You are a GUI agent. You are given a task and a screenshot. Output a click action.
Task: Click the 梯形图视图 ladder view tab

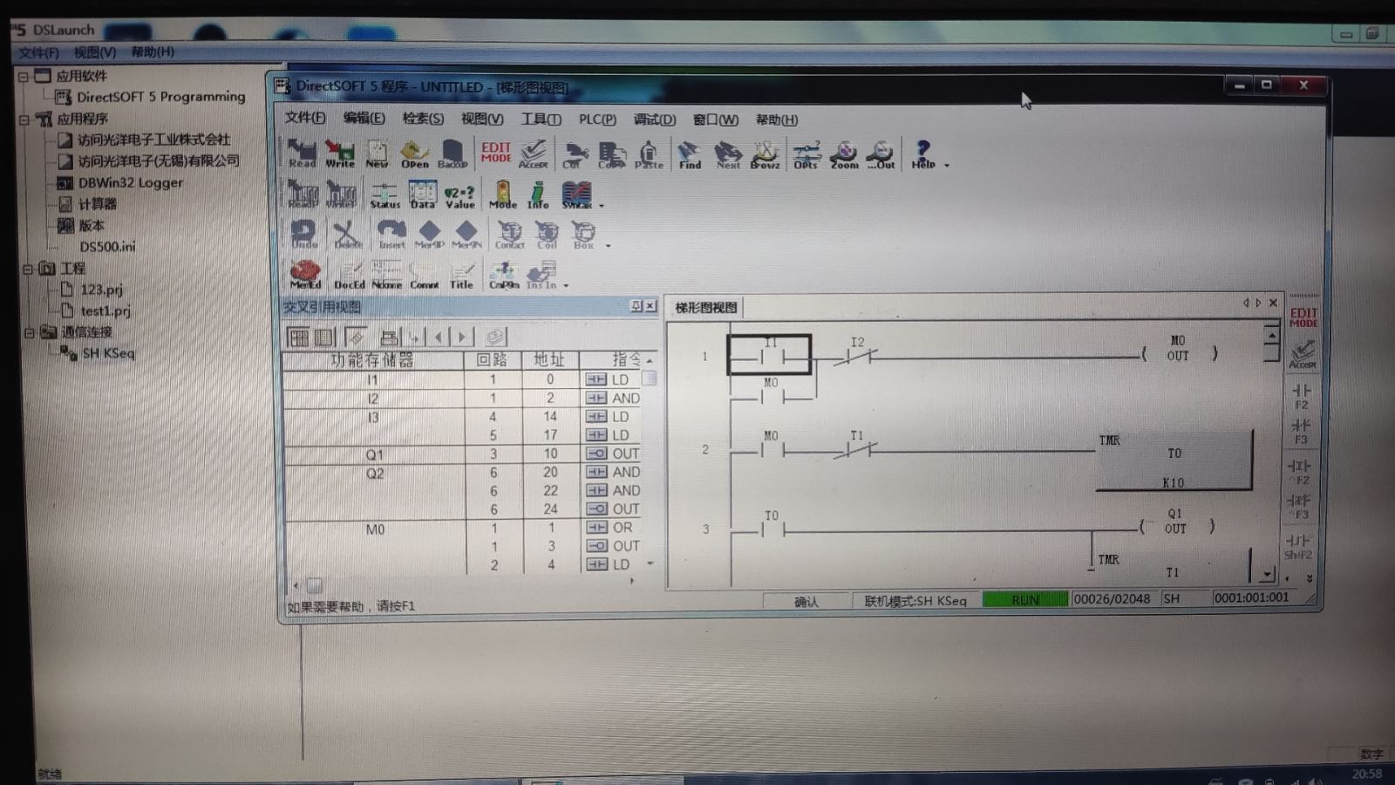(706, 307)
